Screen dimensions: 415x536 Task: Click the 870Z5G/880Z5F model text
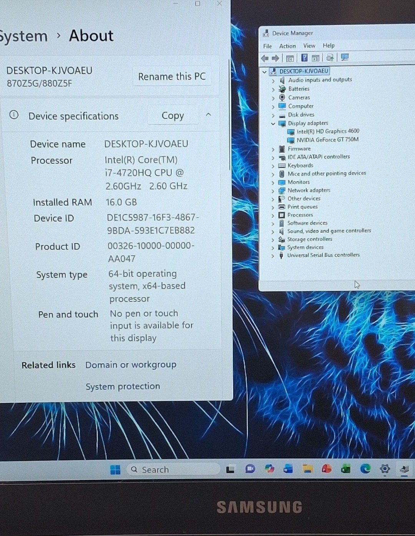39,83
